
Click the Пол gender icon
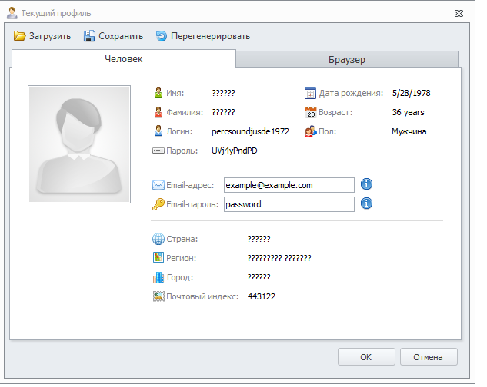pos(311,131)
